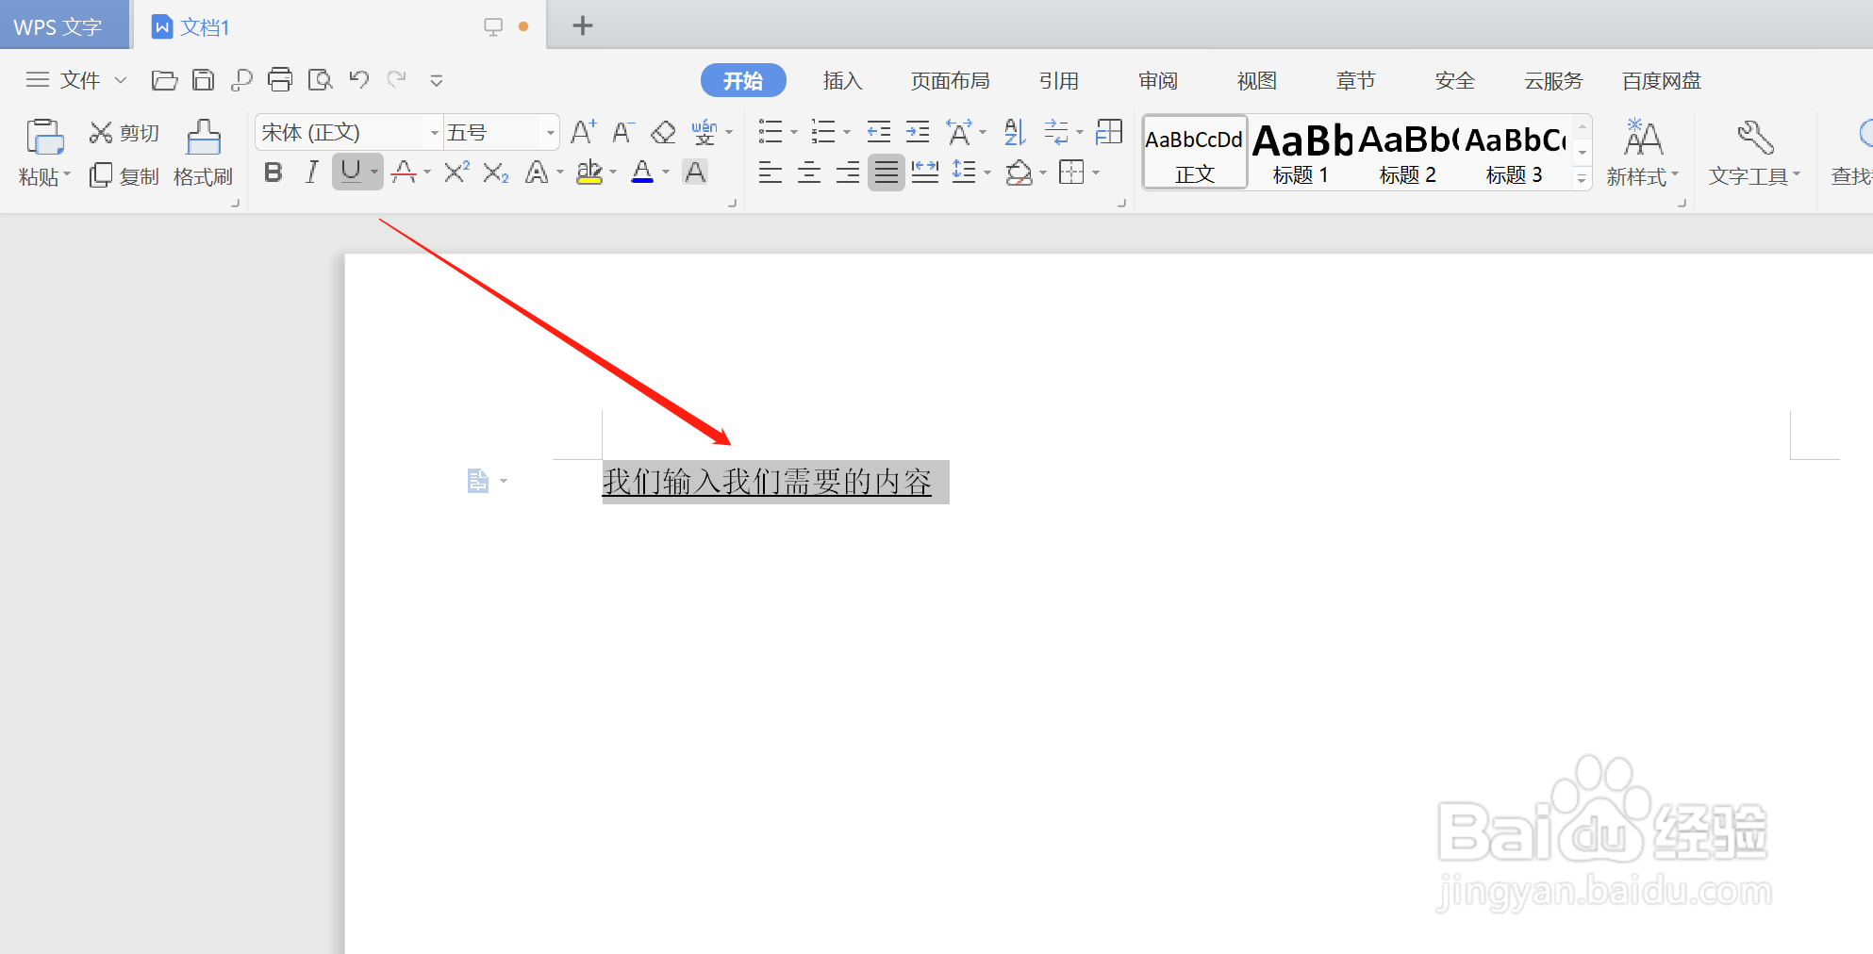Screen dimensions: 1873x954
Task: Open the 页面布局 tab
Action: point(951,81)
